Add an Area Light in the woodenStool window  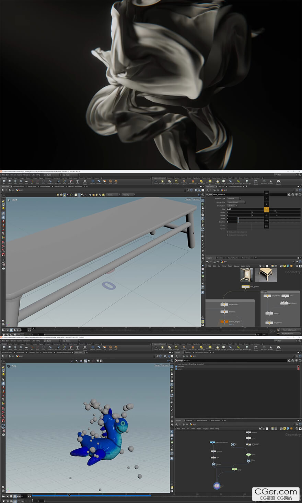pyautogui.click(x=176, y=182)
